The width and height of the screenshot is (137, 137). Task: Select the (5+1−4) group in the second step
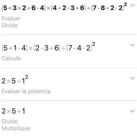tap(14, 48)
